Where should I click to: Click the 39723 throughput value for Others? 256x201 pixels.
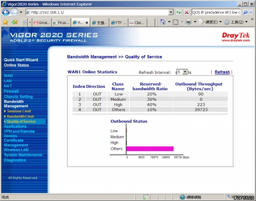201,109
